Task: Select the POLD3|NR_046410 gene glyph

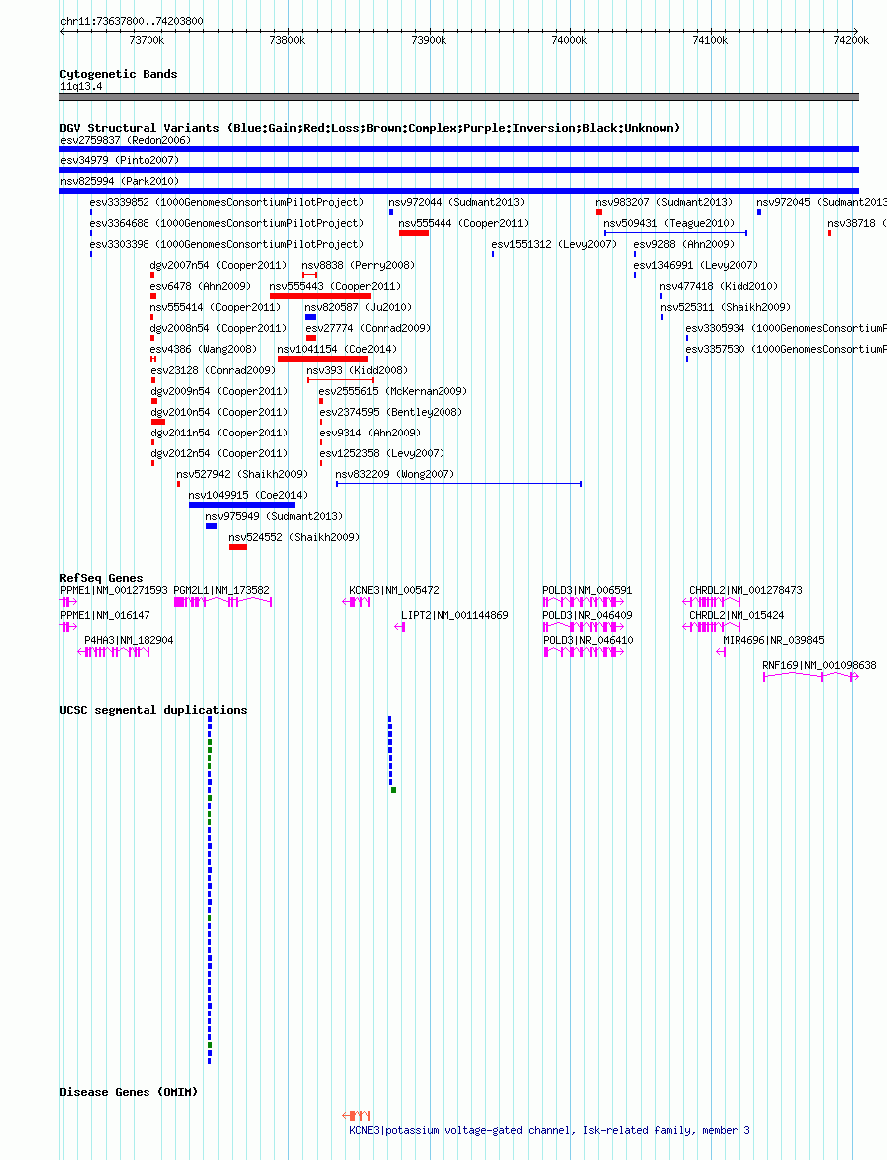Action: [x=584, y=653]
